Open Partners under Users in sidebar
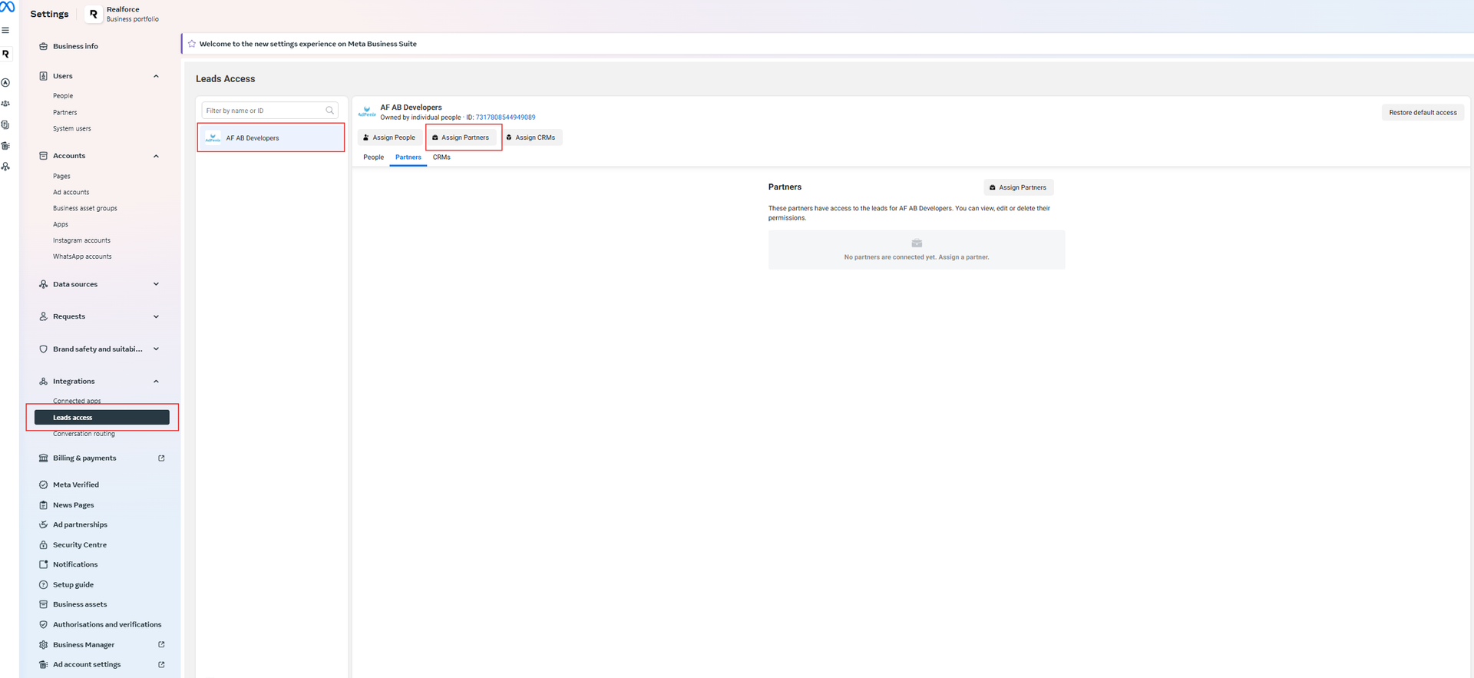 [65, 112]
